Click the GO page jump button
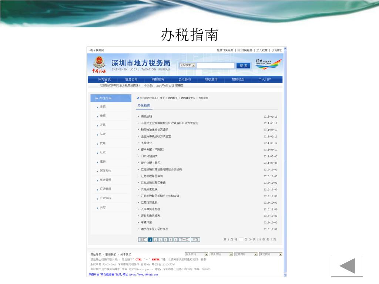The image size is (379, 284). click(250, 239)
